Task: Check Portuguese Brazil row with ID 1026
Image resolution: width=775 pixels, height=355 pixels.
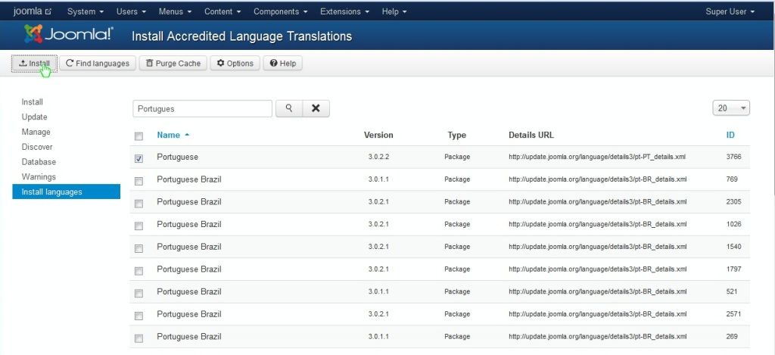Action: point(139,226)
